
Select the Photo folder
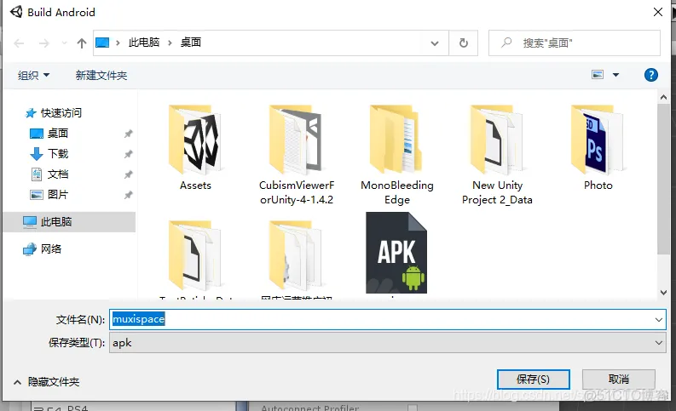598,148
